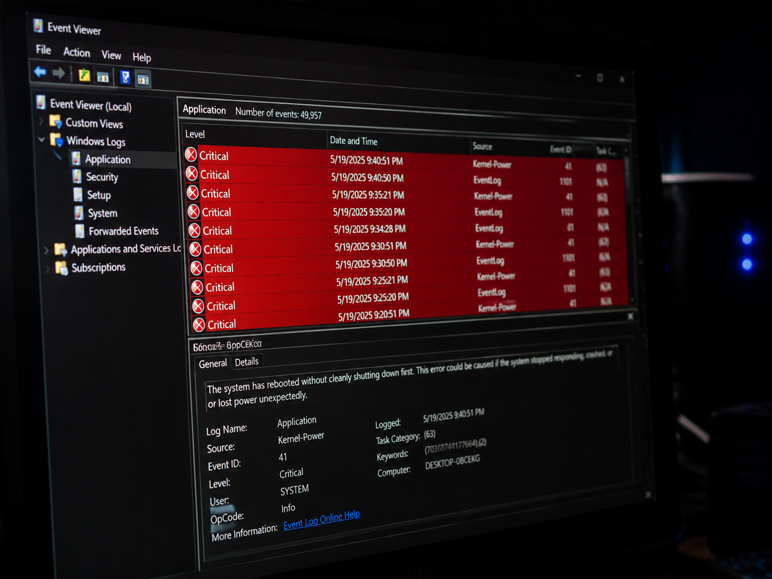Click the gray Forward arrow in the toolbar

[59, 73]
